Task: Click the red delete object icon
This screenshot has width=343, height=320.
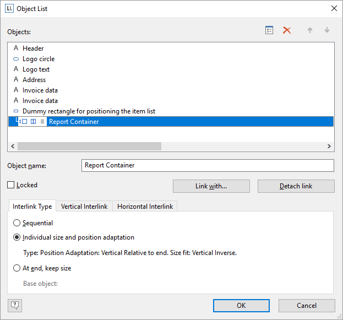Action: [x=287, y=30]
